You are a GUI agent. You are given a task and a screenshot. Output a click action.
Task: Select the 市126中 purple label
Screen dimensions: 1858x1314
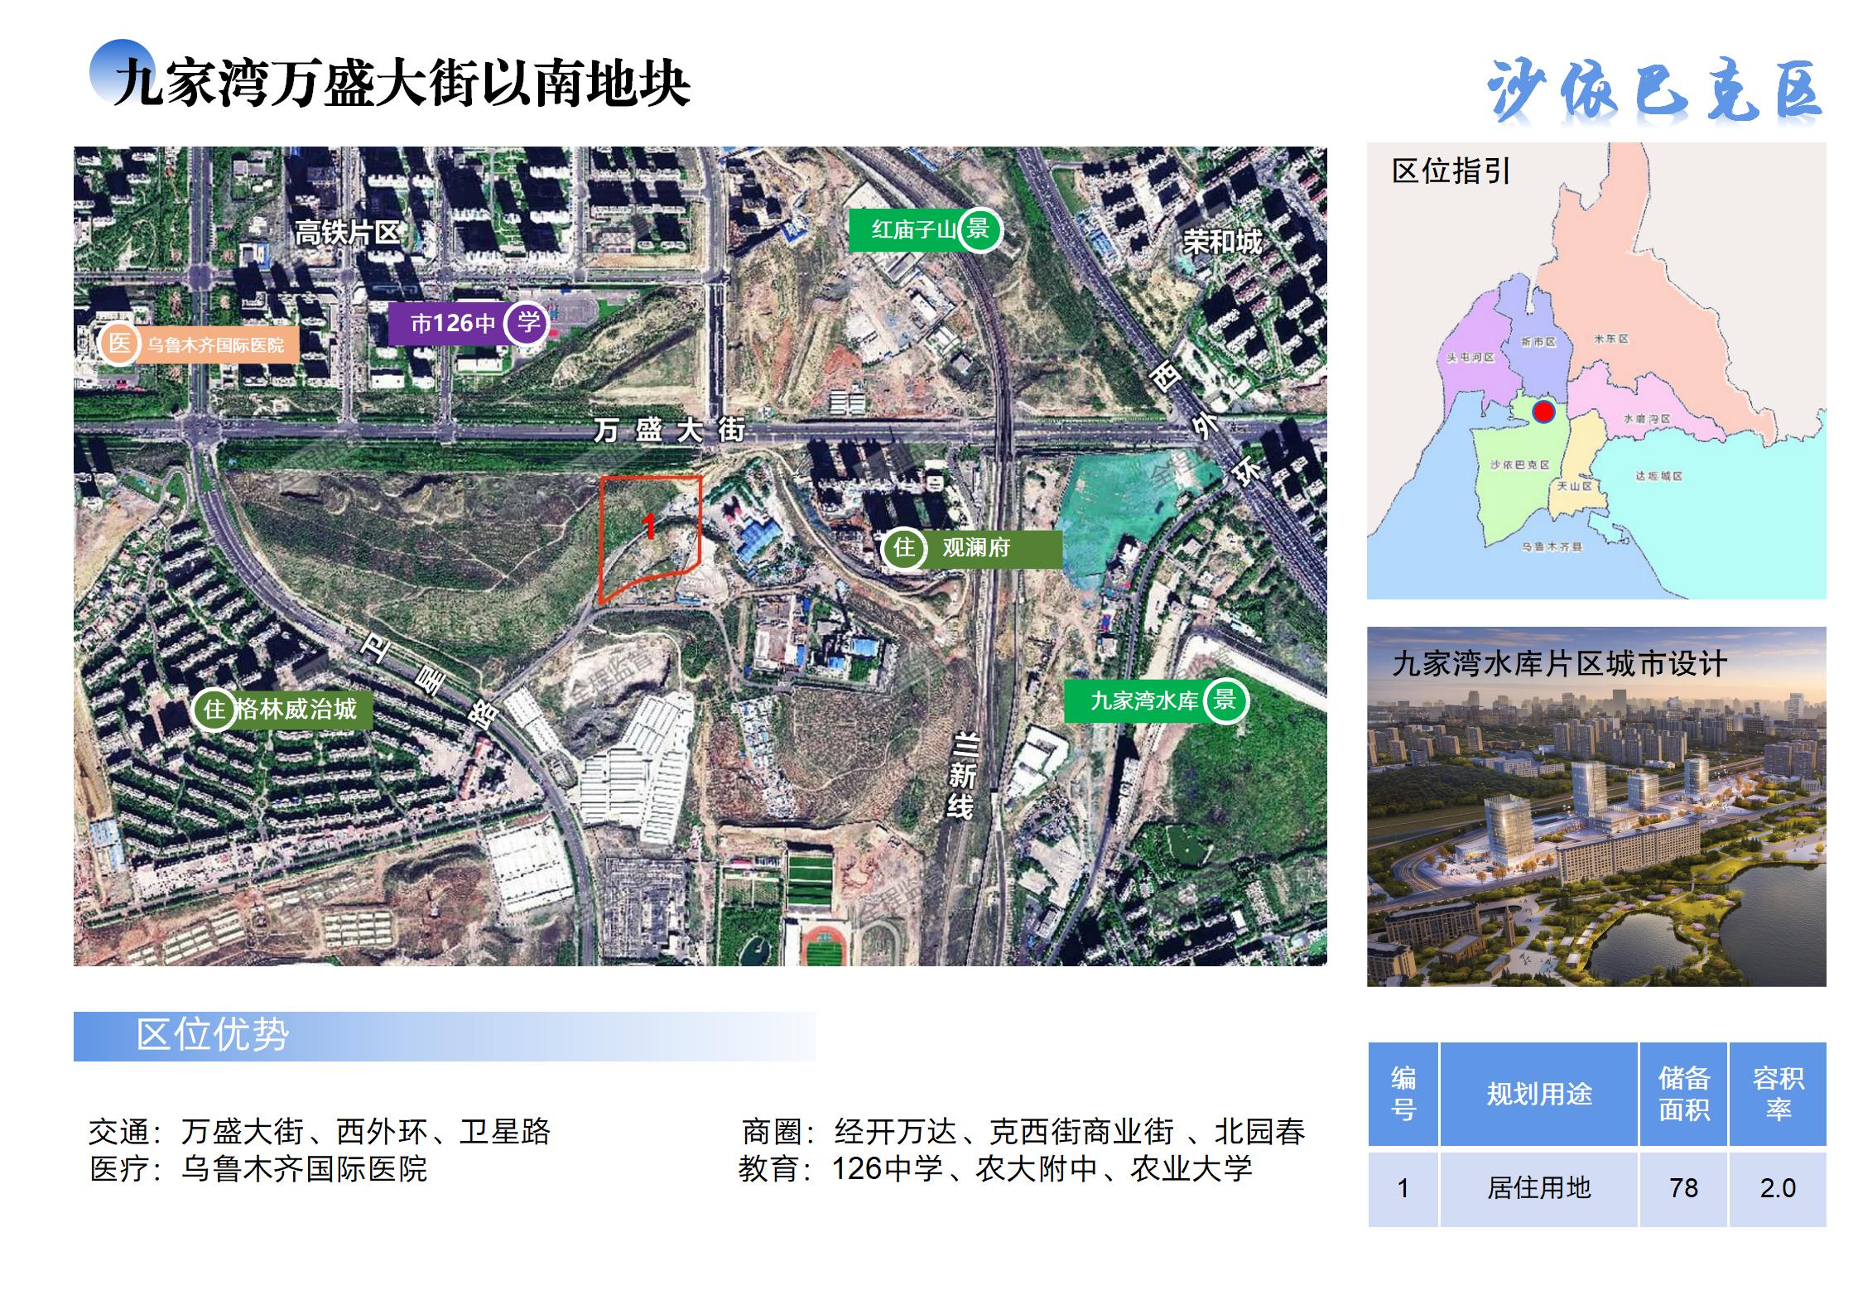tap(452, 323)
